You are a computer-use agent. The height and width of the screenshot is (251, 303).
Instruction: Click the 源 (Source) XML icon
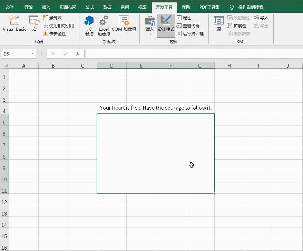(218, 23)
